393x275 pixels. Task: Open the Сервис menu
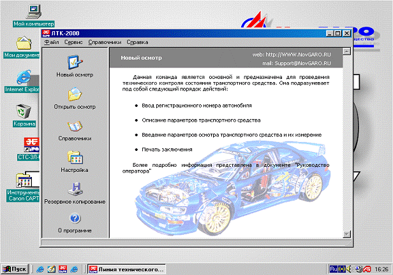(73, 42)
